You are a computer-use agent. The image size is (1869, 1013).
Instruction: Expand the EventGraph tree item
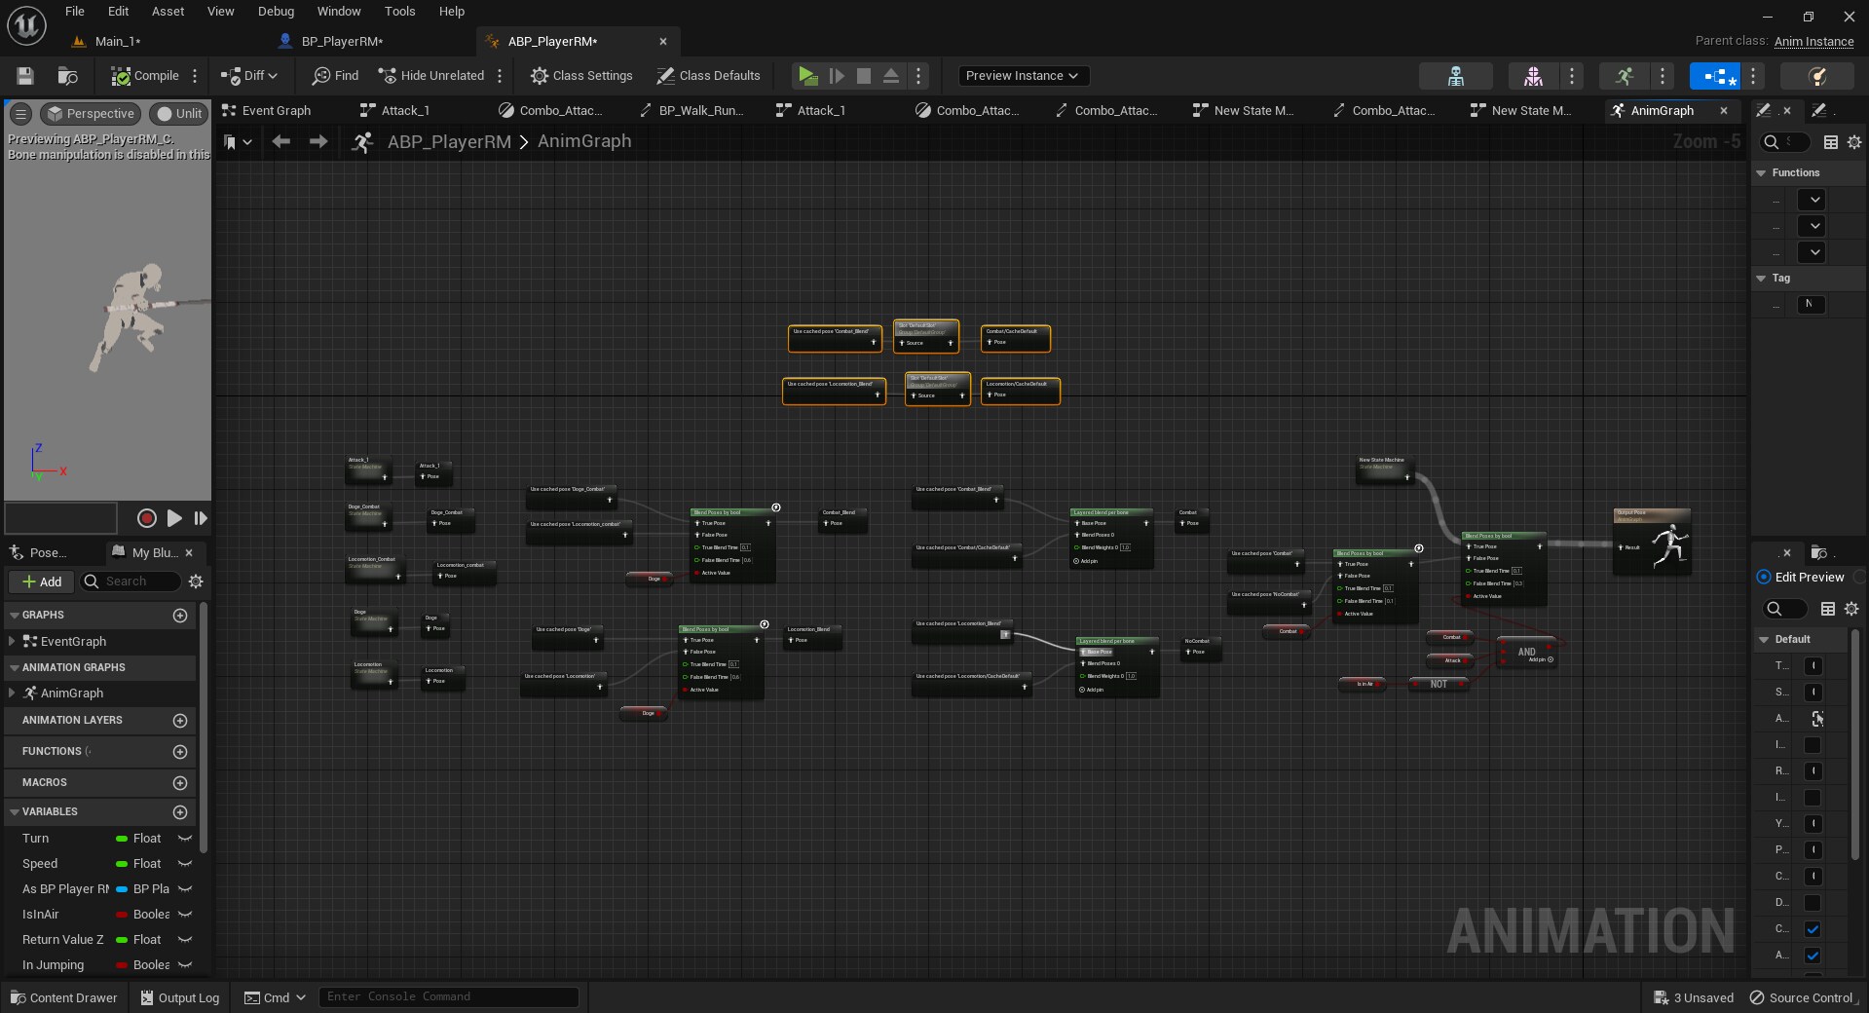[x=11, y=642]
